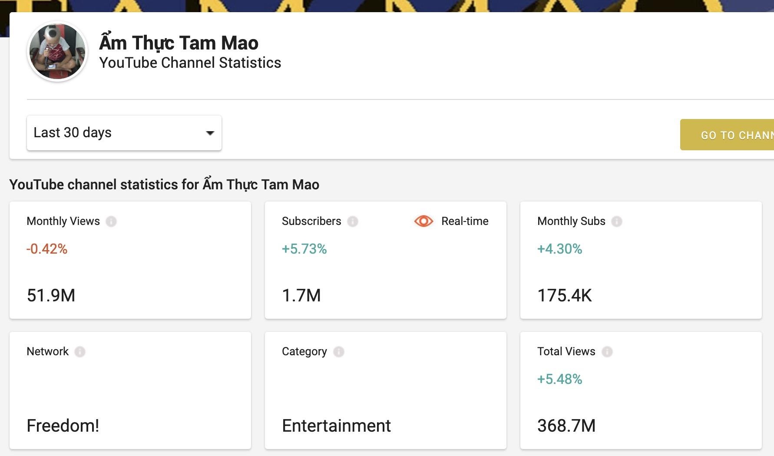Click the Monthly Views info icon
The image size is (774, 456).
[113, 221]
